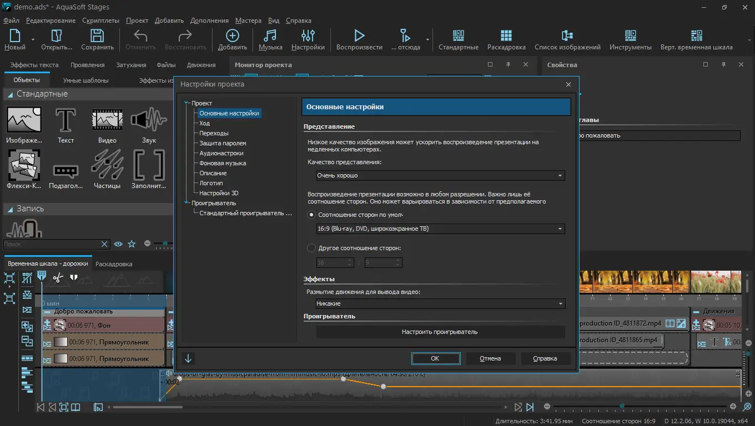
Task: Enable Другое соотношение сторон radio option
Action: click(x=311, y=248)
